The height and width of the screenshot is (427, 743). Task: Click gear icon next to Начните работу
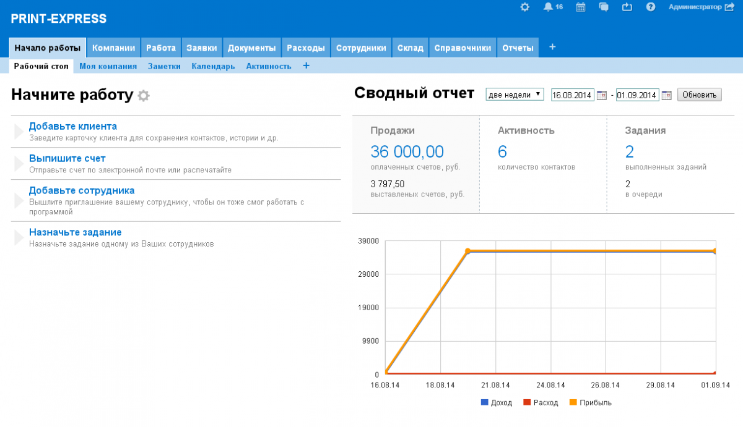(144, 96)
